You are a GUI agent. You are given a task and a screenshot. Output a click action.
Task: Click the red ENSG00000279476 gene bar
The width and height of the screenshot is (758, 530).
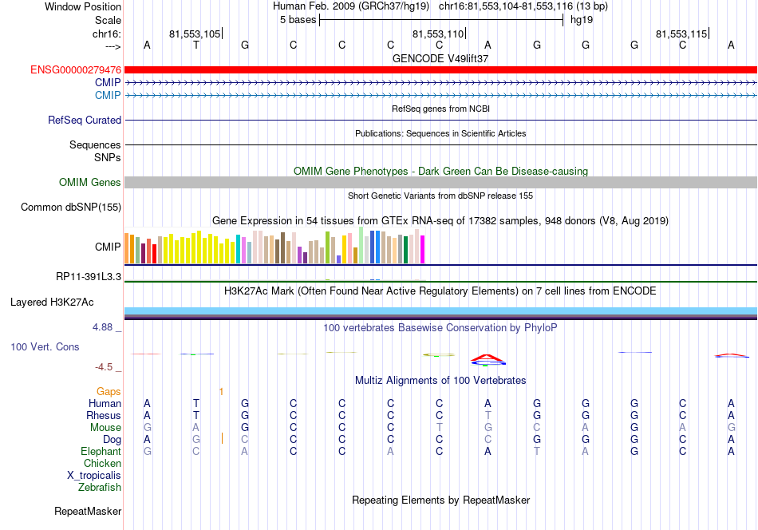point(440,69)
